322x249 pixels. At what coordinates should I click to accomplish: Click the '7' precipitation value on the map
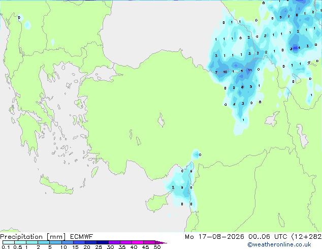click(x=216, y=72)
